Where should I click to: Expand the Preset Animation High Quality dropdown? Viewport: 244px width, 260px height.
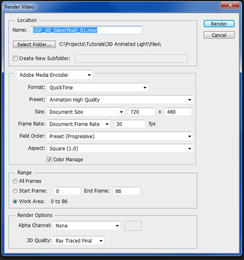(120, 100)
